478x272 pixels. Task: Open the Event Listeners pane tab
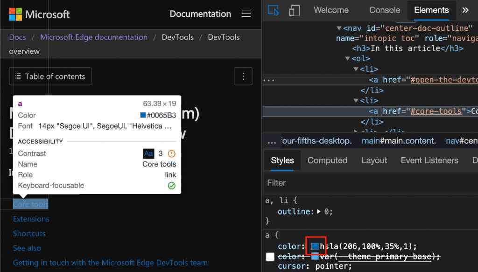tap(429, 160)
